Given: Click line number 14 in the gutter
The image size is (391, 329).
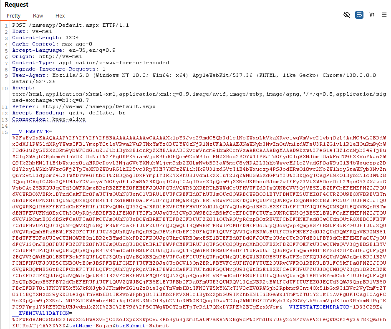Looking at the screenshot, I should tap(5, 126).
